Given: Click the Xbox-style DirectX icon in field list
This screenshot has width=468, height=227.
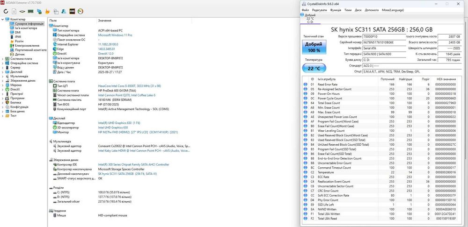Looking at the screenshot, I should click(x=55, y=54).
